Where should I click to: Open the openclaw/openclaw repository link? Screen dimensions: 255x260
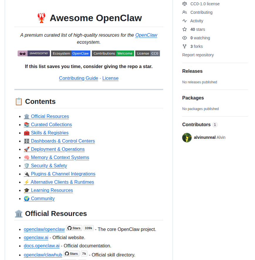click(x=44, y=229)
